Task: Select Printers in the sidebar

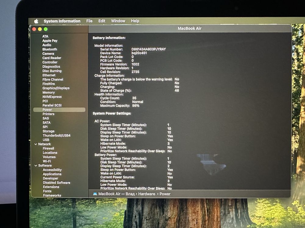Action: [48, 114]
